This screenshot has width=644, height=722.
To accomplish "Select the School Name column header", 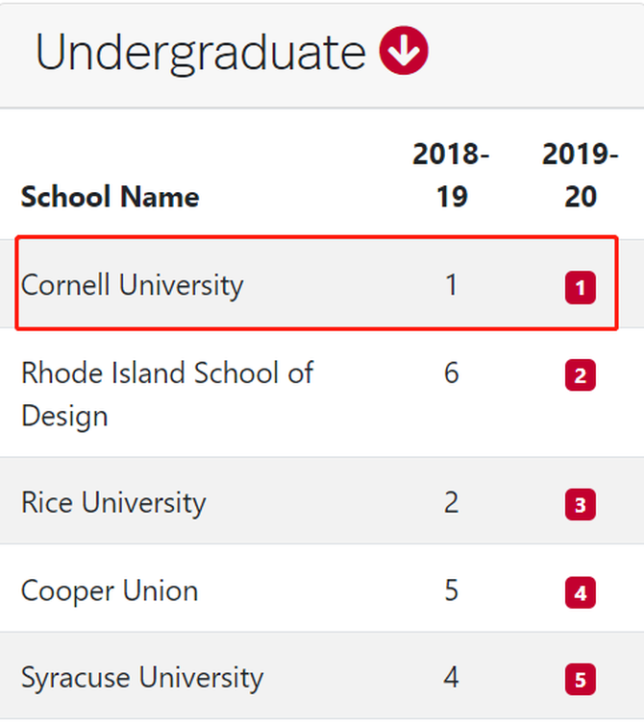I will pyautogui.click(x=111, y=197).
